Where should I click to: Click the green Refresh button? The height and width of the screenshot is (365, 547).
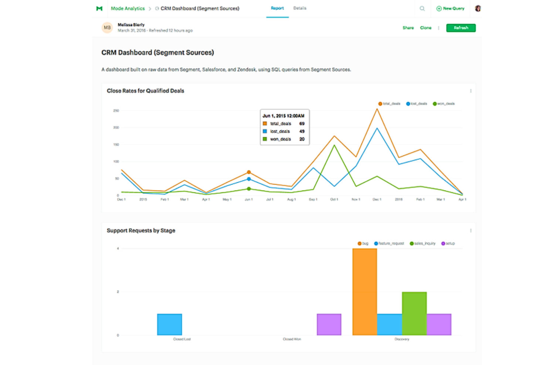(461, 27)
